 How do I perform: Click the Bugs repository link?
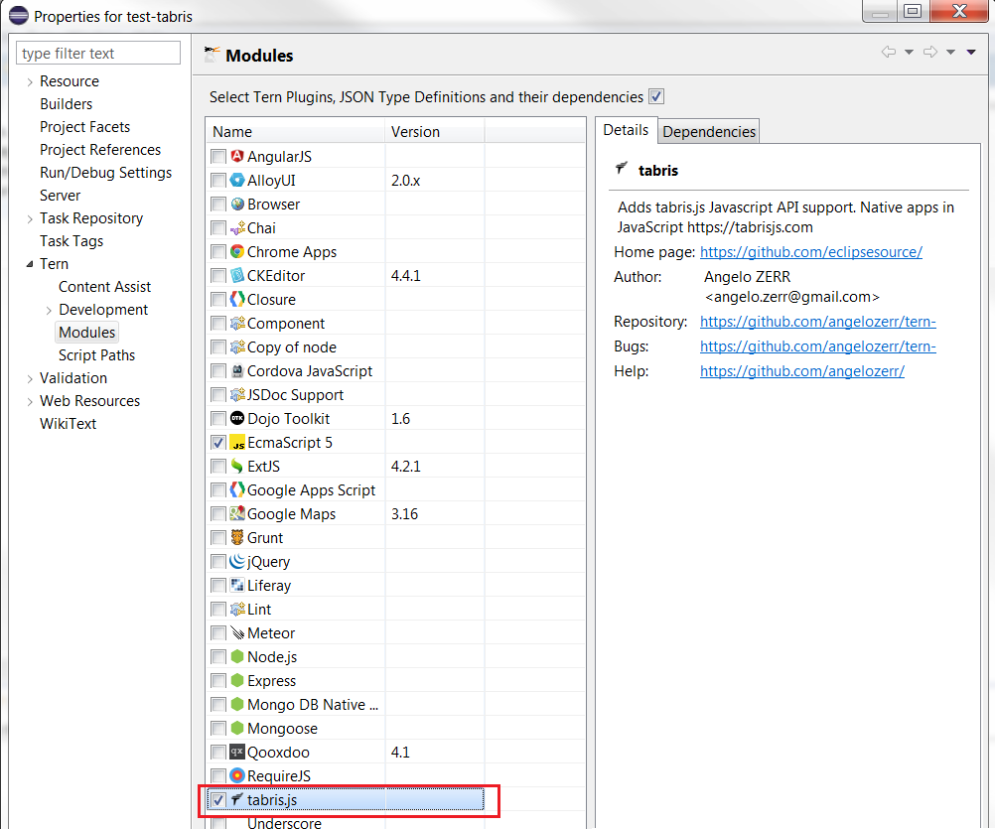[817, 345]
